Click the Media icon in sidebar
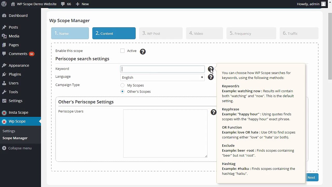The image size is (332, 187). (4, 36)
